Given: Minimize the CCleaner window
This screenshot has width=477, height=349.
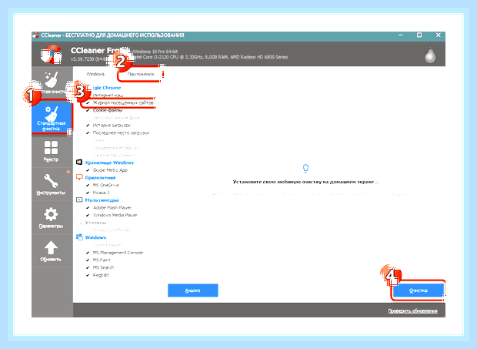Looking at the screenshot, I should point(401,35).
